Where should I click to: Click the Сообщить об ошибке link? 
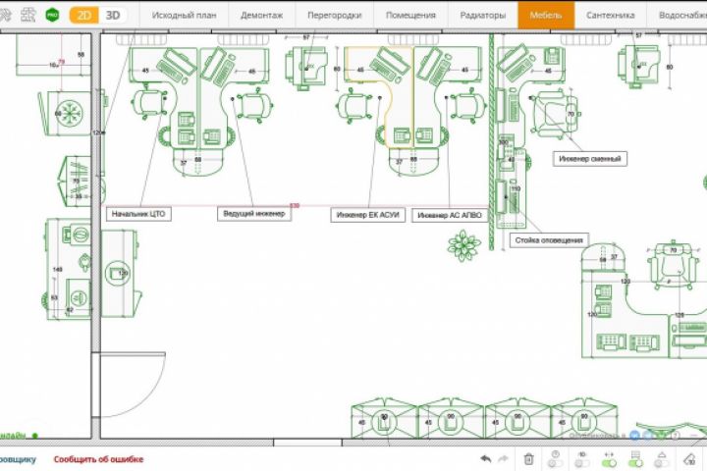[x=98, y=459]
